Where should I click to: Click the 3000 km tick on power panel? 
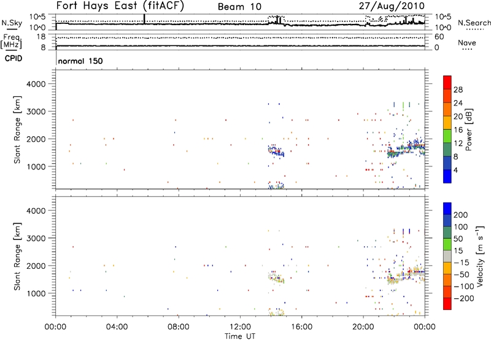pyautogui.click(x=36, y=112)
